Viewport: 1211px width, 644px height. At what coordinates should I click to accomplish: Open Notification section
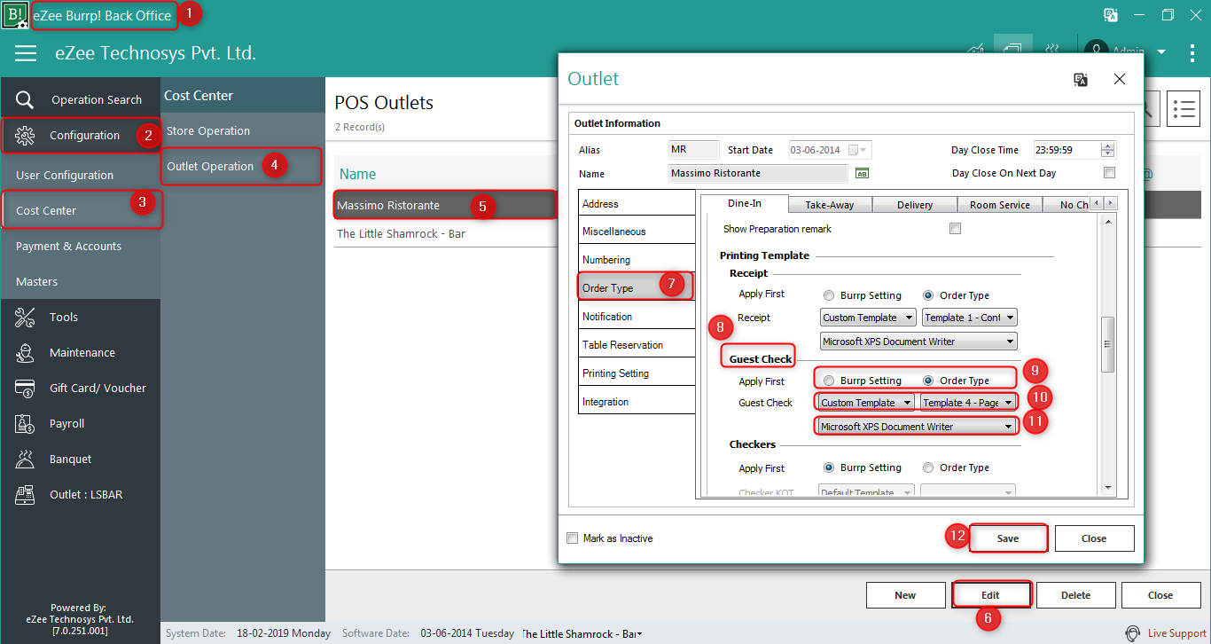[x=637, y=316]
